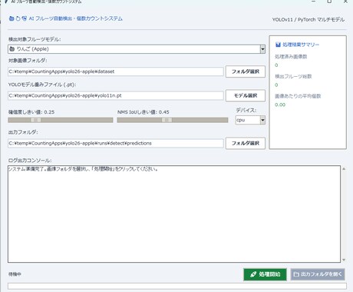Click the log console scrollbar up arrow
The height and width of the screenshot is (292, 353).
344,169
